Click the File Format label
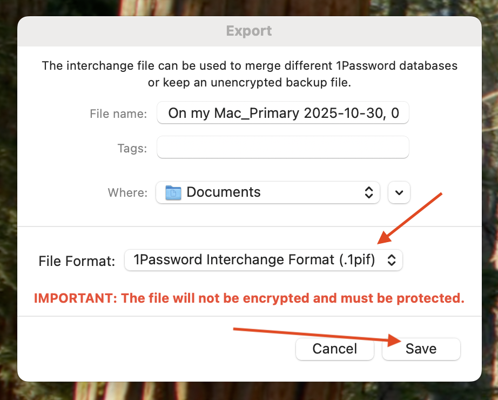498x400 pixels. [76, 261]
